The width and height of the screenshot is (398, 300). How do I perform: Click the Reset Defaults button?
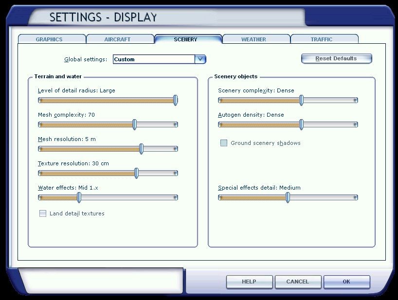point(336,58)
